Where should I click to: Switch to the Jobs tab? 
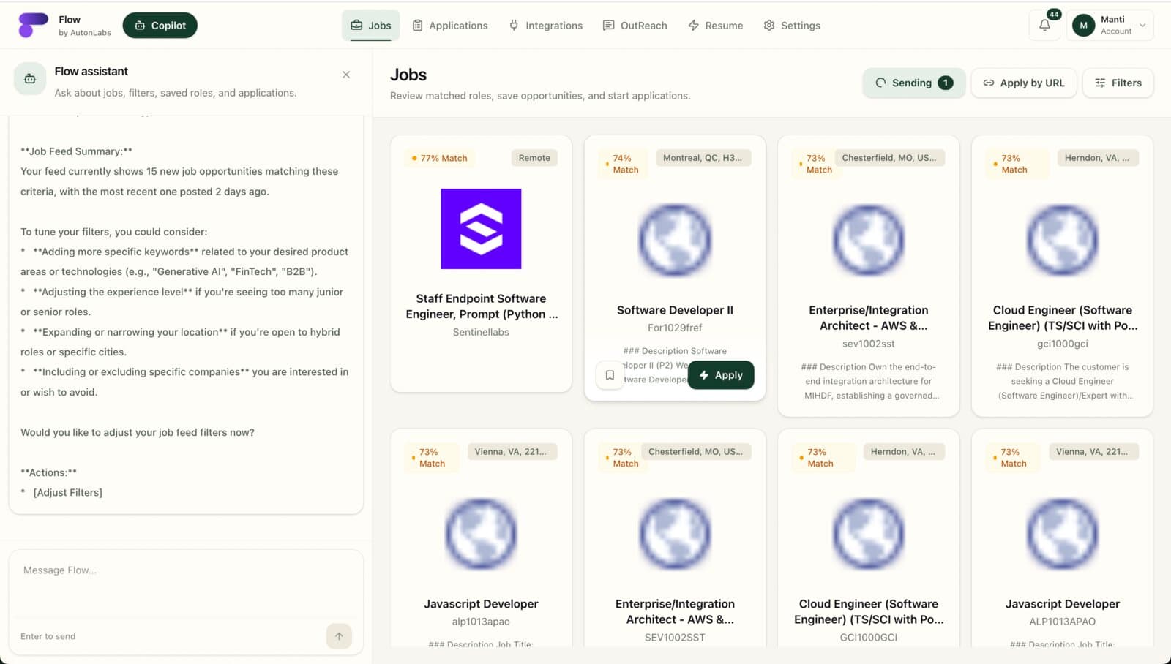click(370, 25)
